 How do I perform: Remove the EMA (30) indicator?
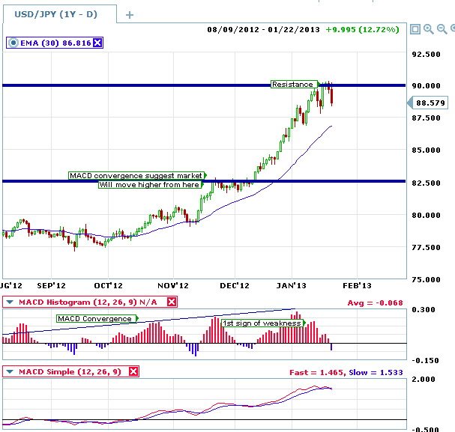click(97, 43)
